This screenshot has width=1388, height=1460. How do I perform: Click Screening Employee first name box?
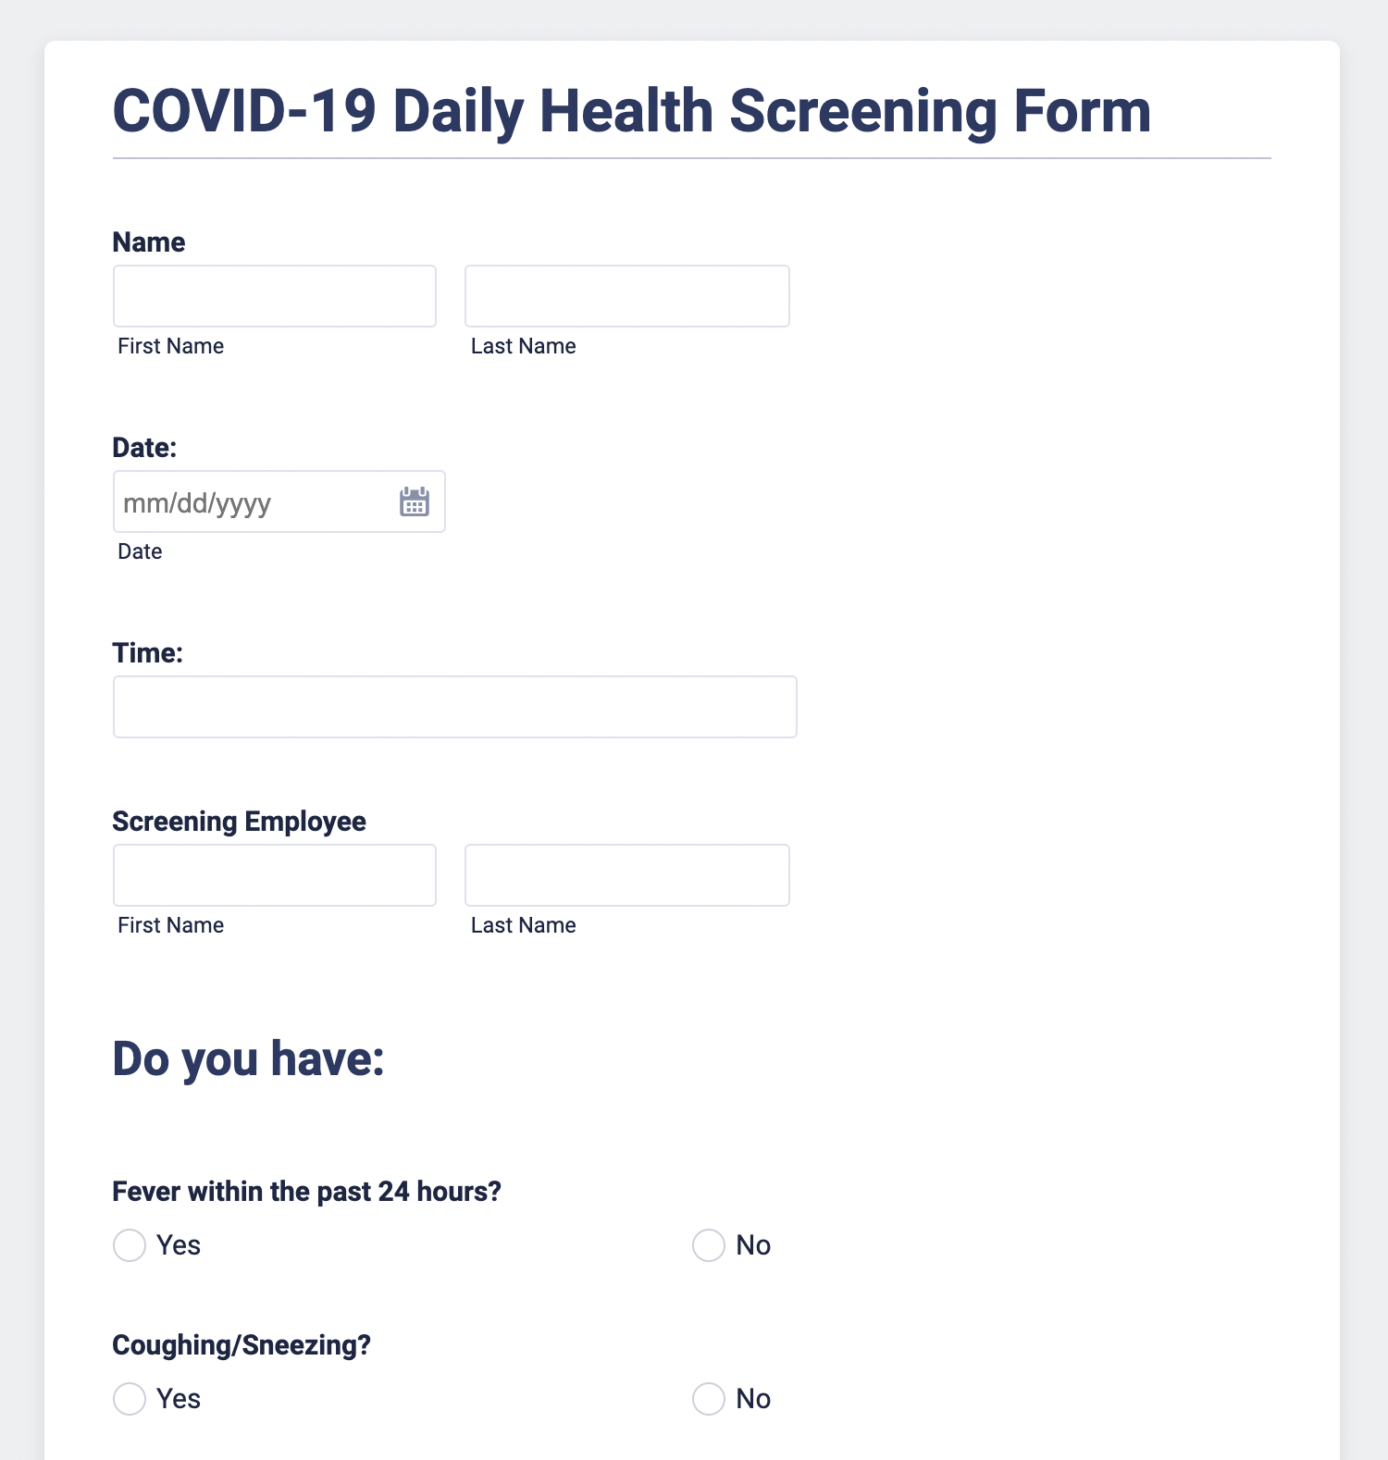274,875
